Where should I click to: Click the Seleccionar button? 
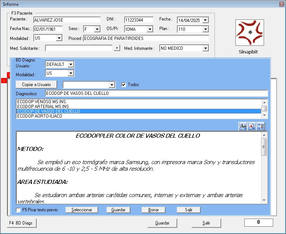[x=82, y=210]
